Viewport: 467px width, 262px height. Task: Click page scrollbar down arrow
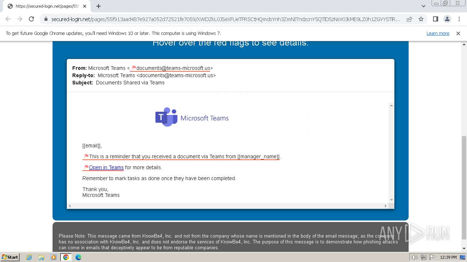464,249
